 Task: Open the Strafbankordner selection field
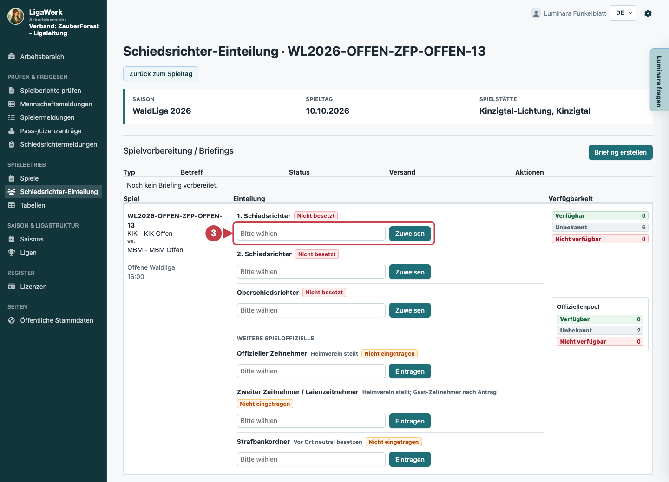tap(311, 459)
